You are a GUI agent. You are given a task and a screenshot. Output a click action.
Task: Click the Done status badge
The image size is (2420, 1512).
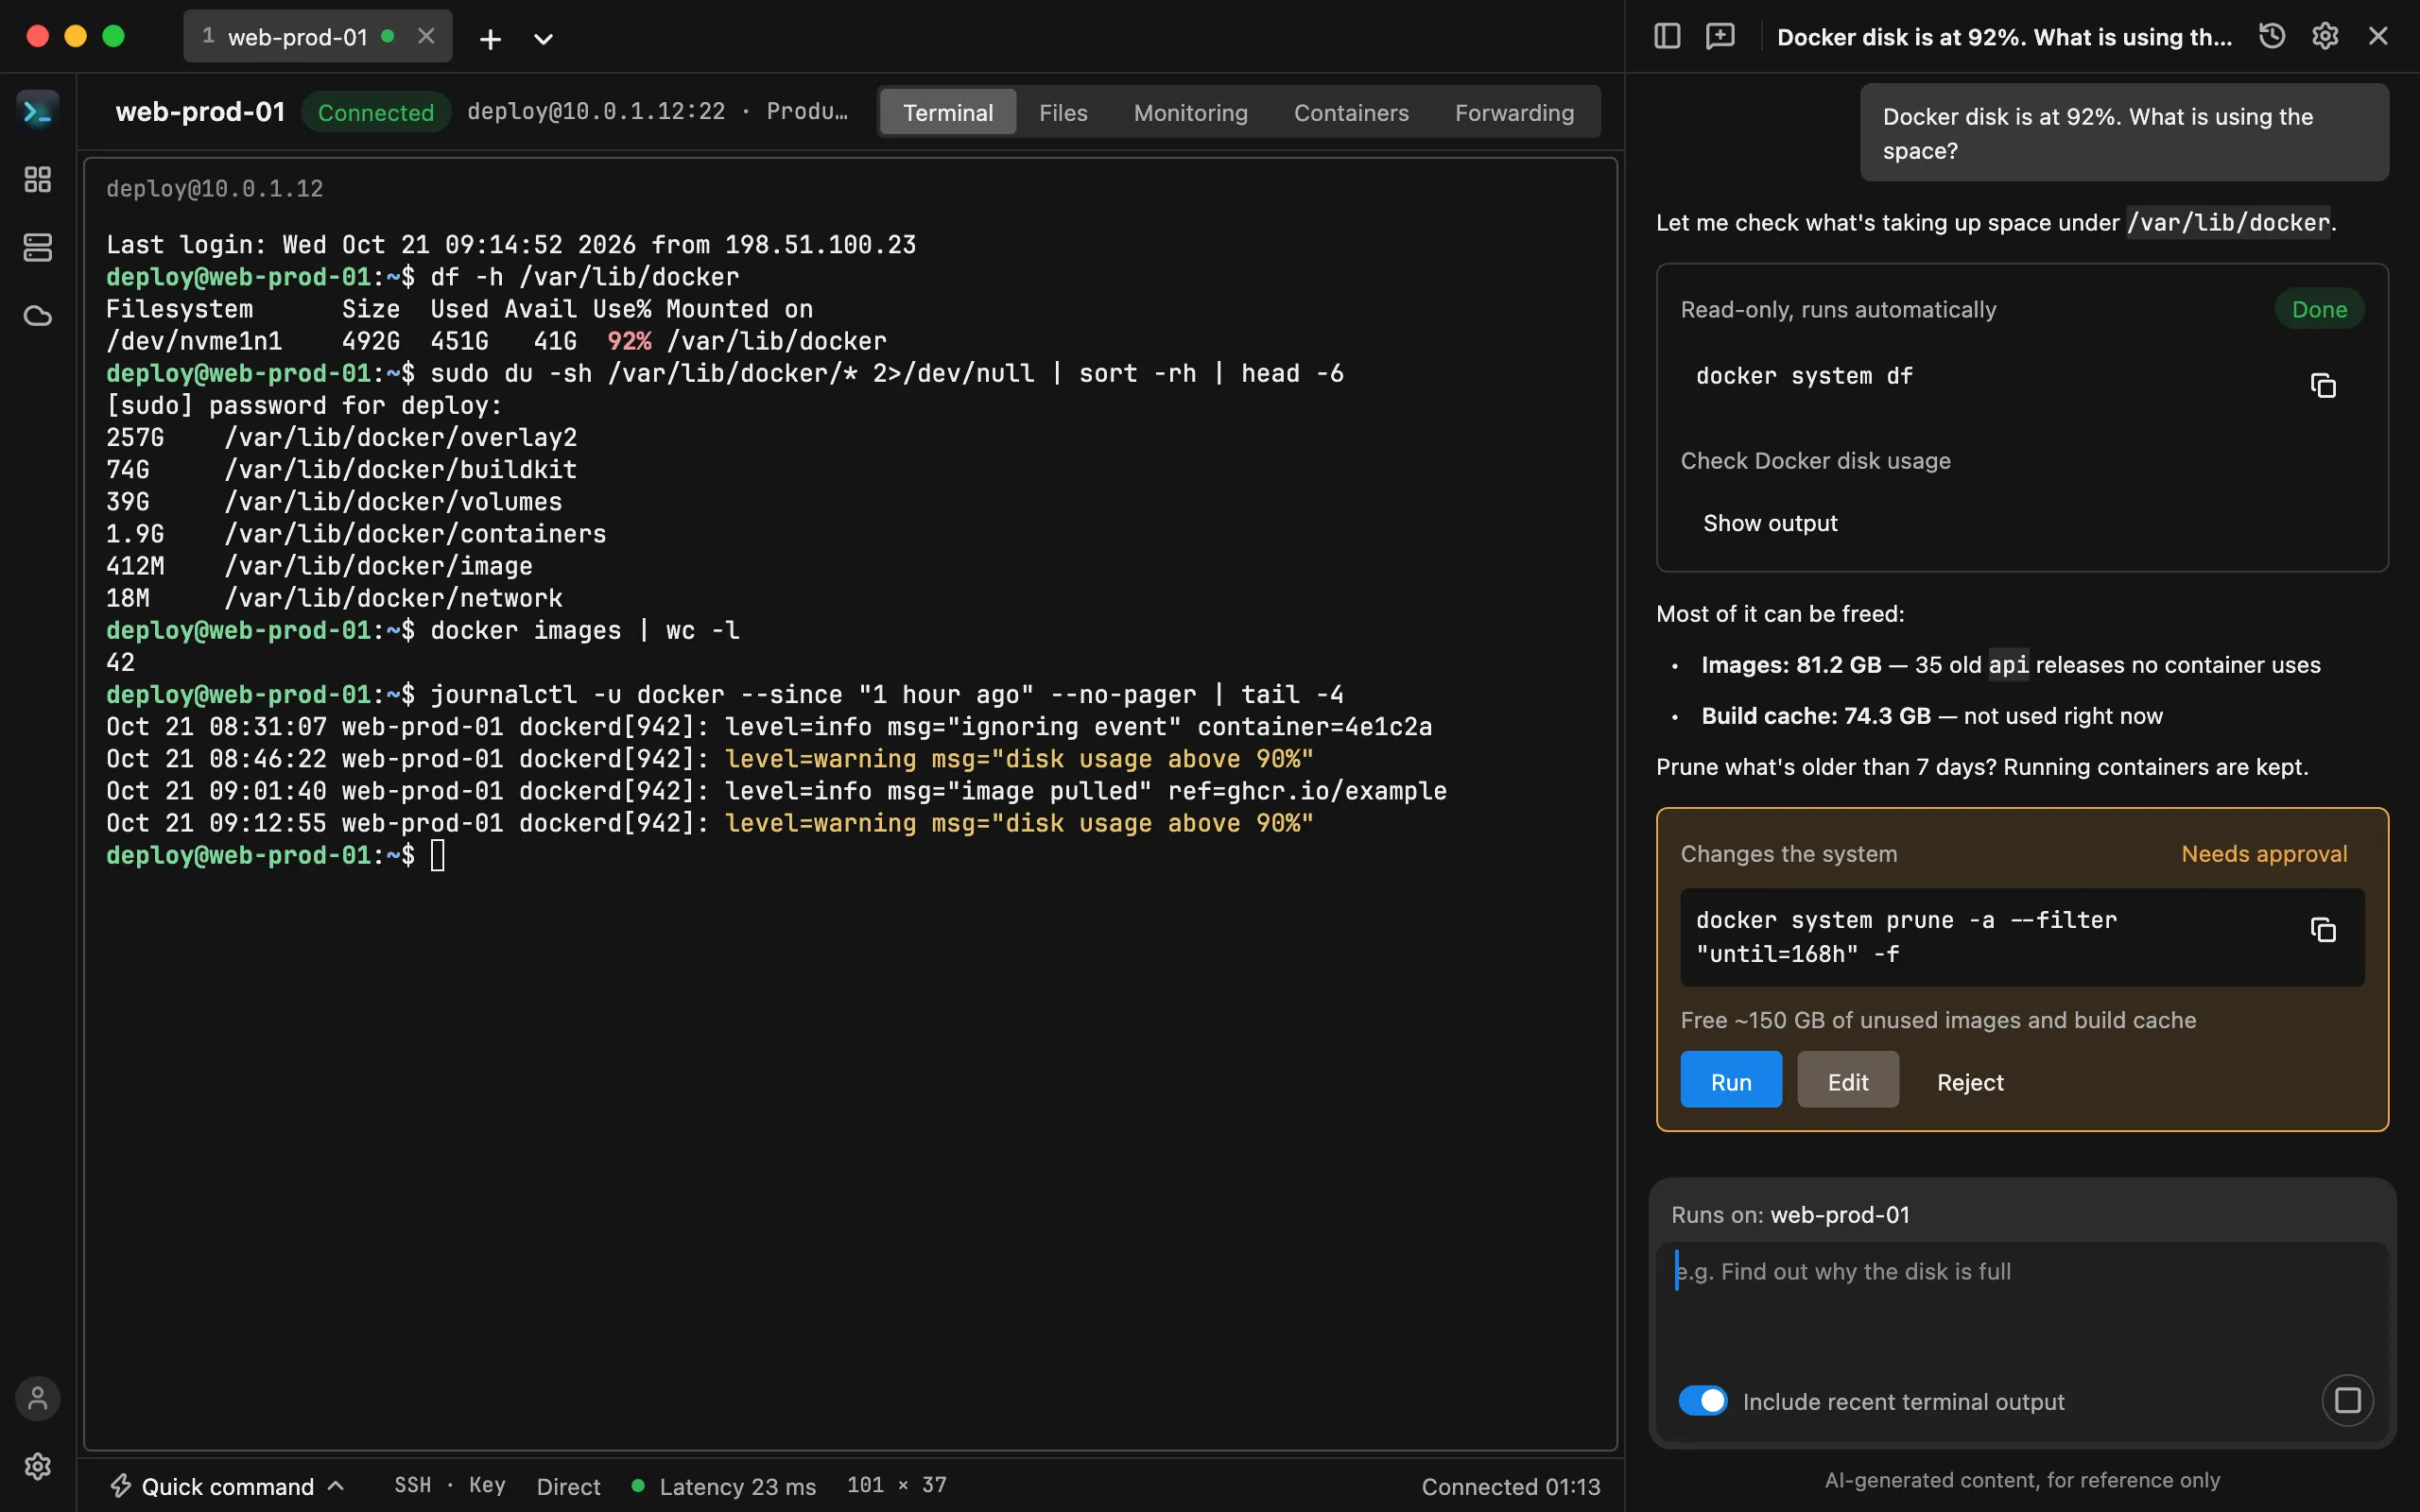coord(2319,309)
